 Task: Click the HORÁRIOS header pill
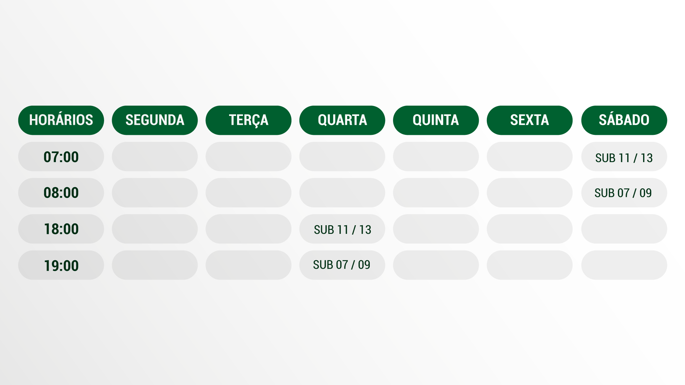coord(61,120)
